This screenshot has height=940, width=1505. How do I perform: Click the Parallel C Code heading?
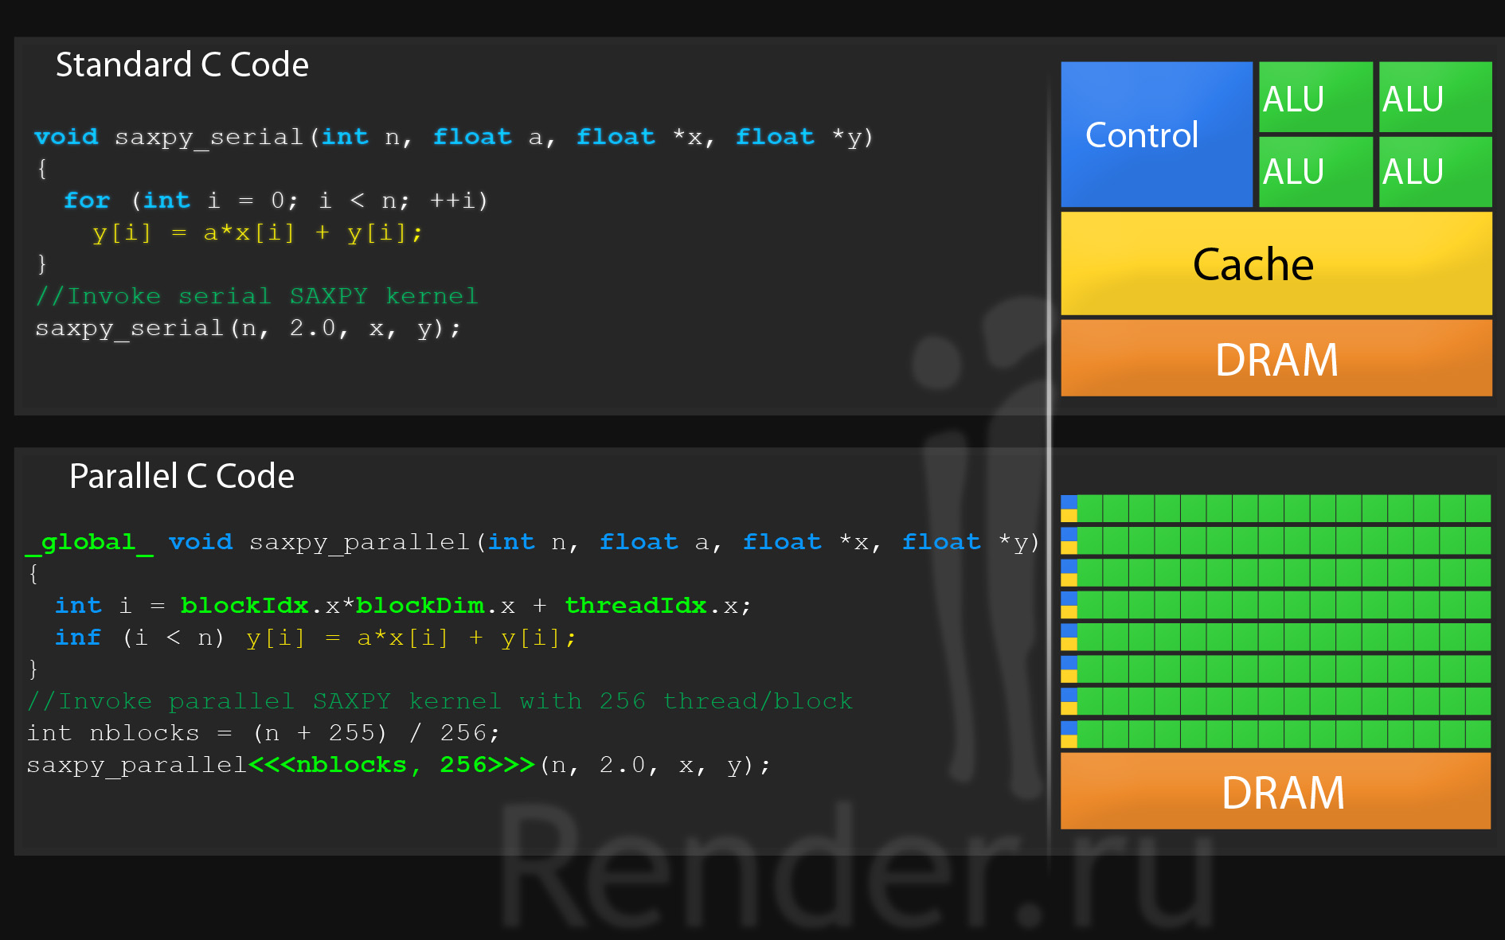[182, 476]
